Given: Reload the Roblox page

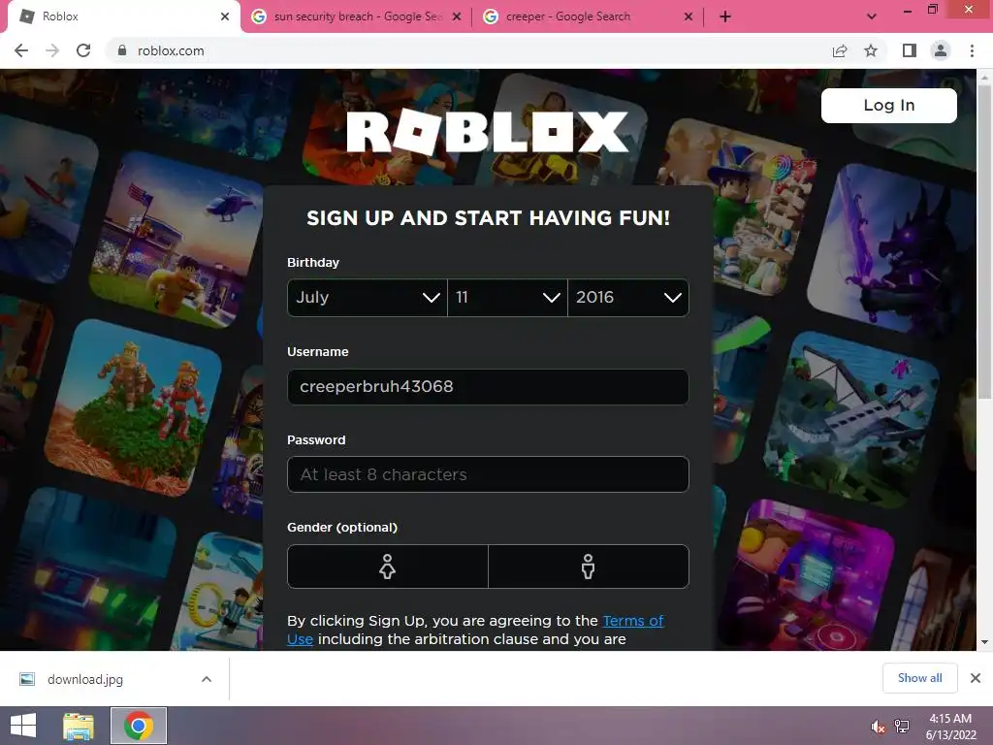Looking at the screenshot, I should coord(83,50).
